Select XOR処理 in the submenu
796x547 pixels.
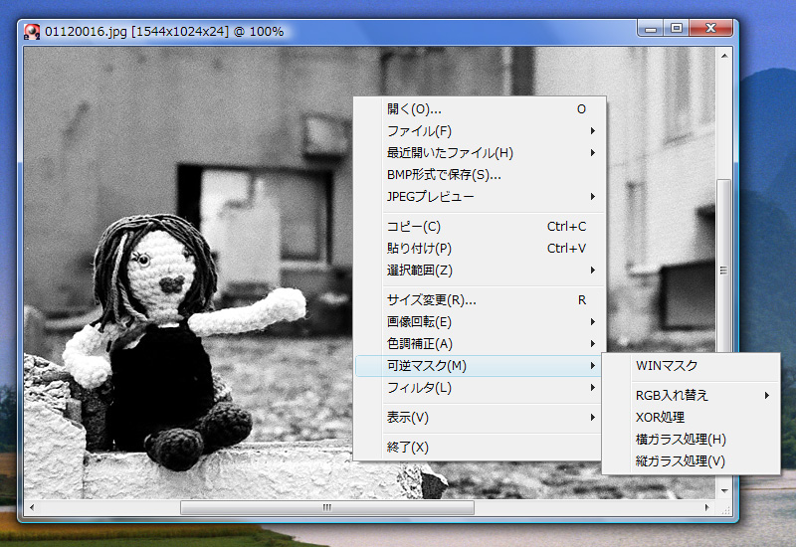(x=691, y=417)
